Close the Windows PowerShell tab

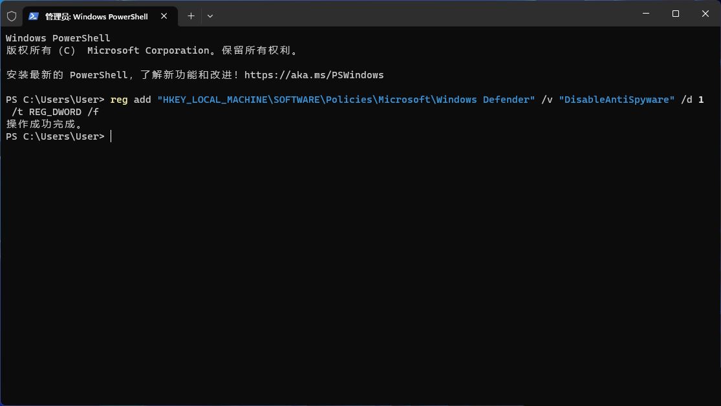tap(164, 16)
